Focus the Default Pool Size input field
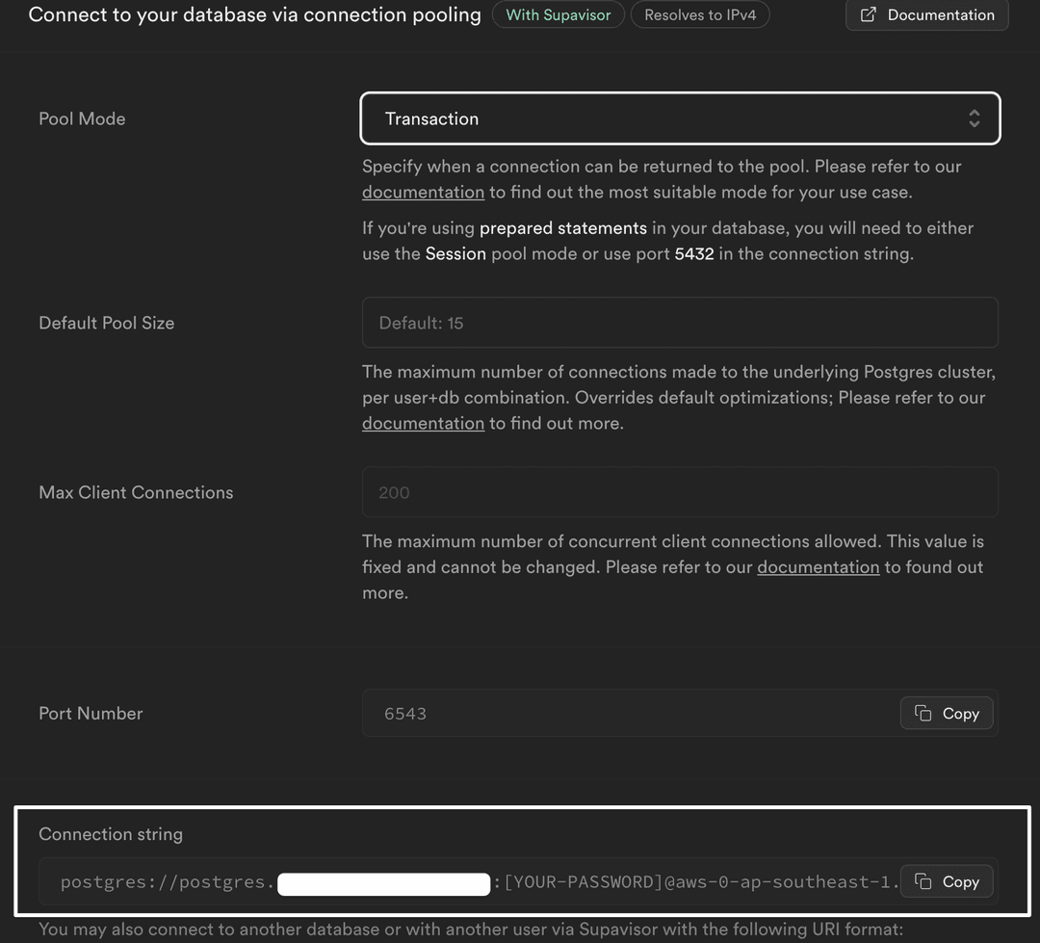1040x943 pixels. pos(679,323)
